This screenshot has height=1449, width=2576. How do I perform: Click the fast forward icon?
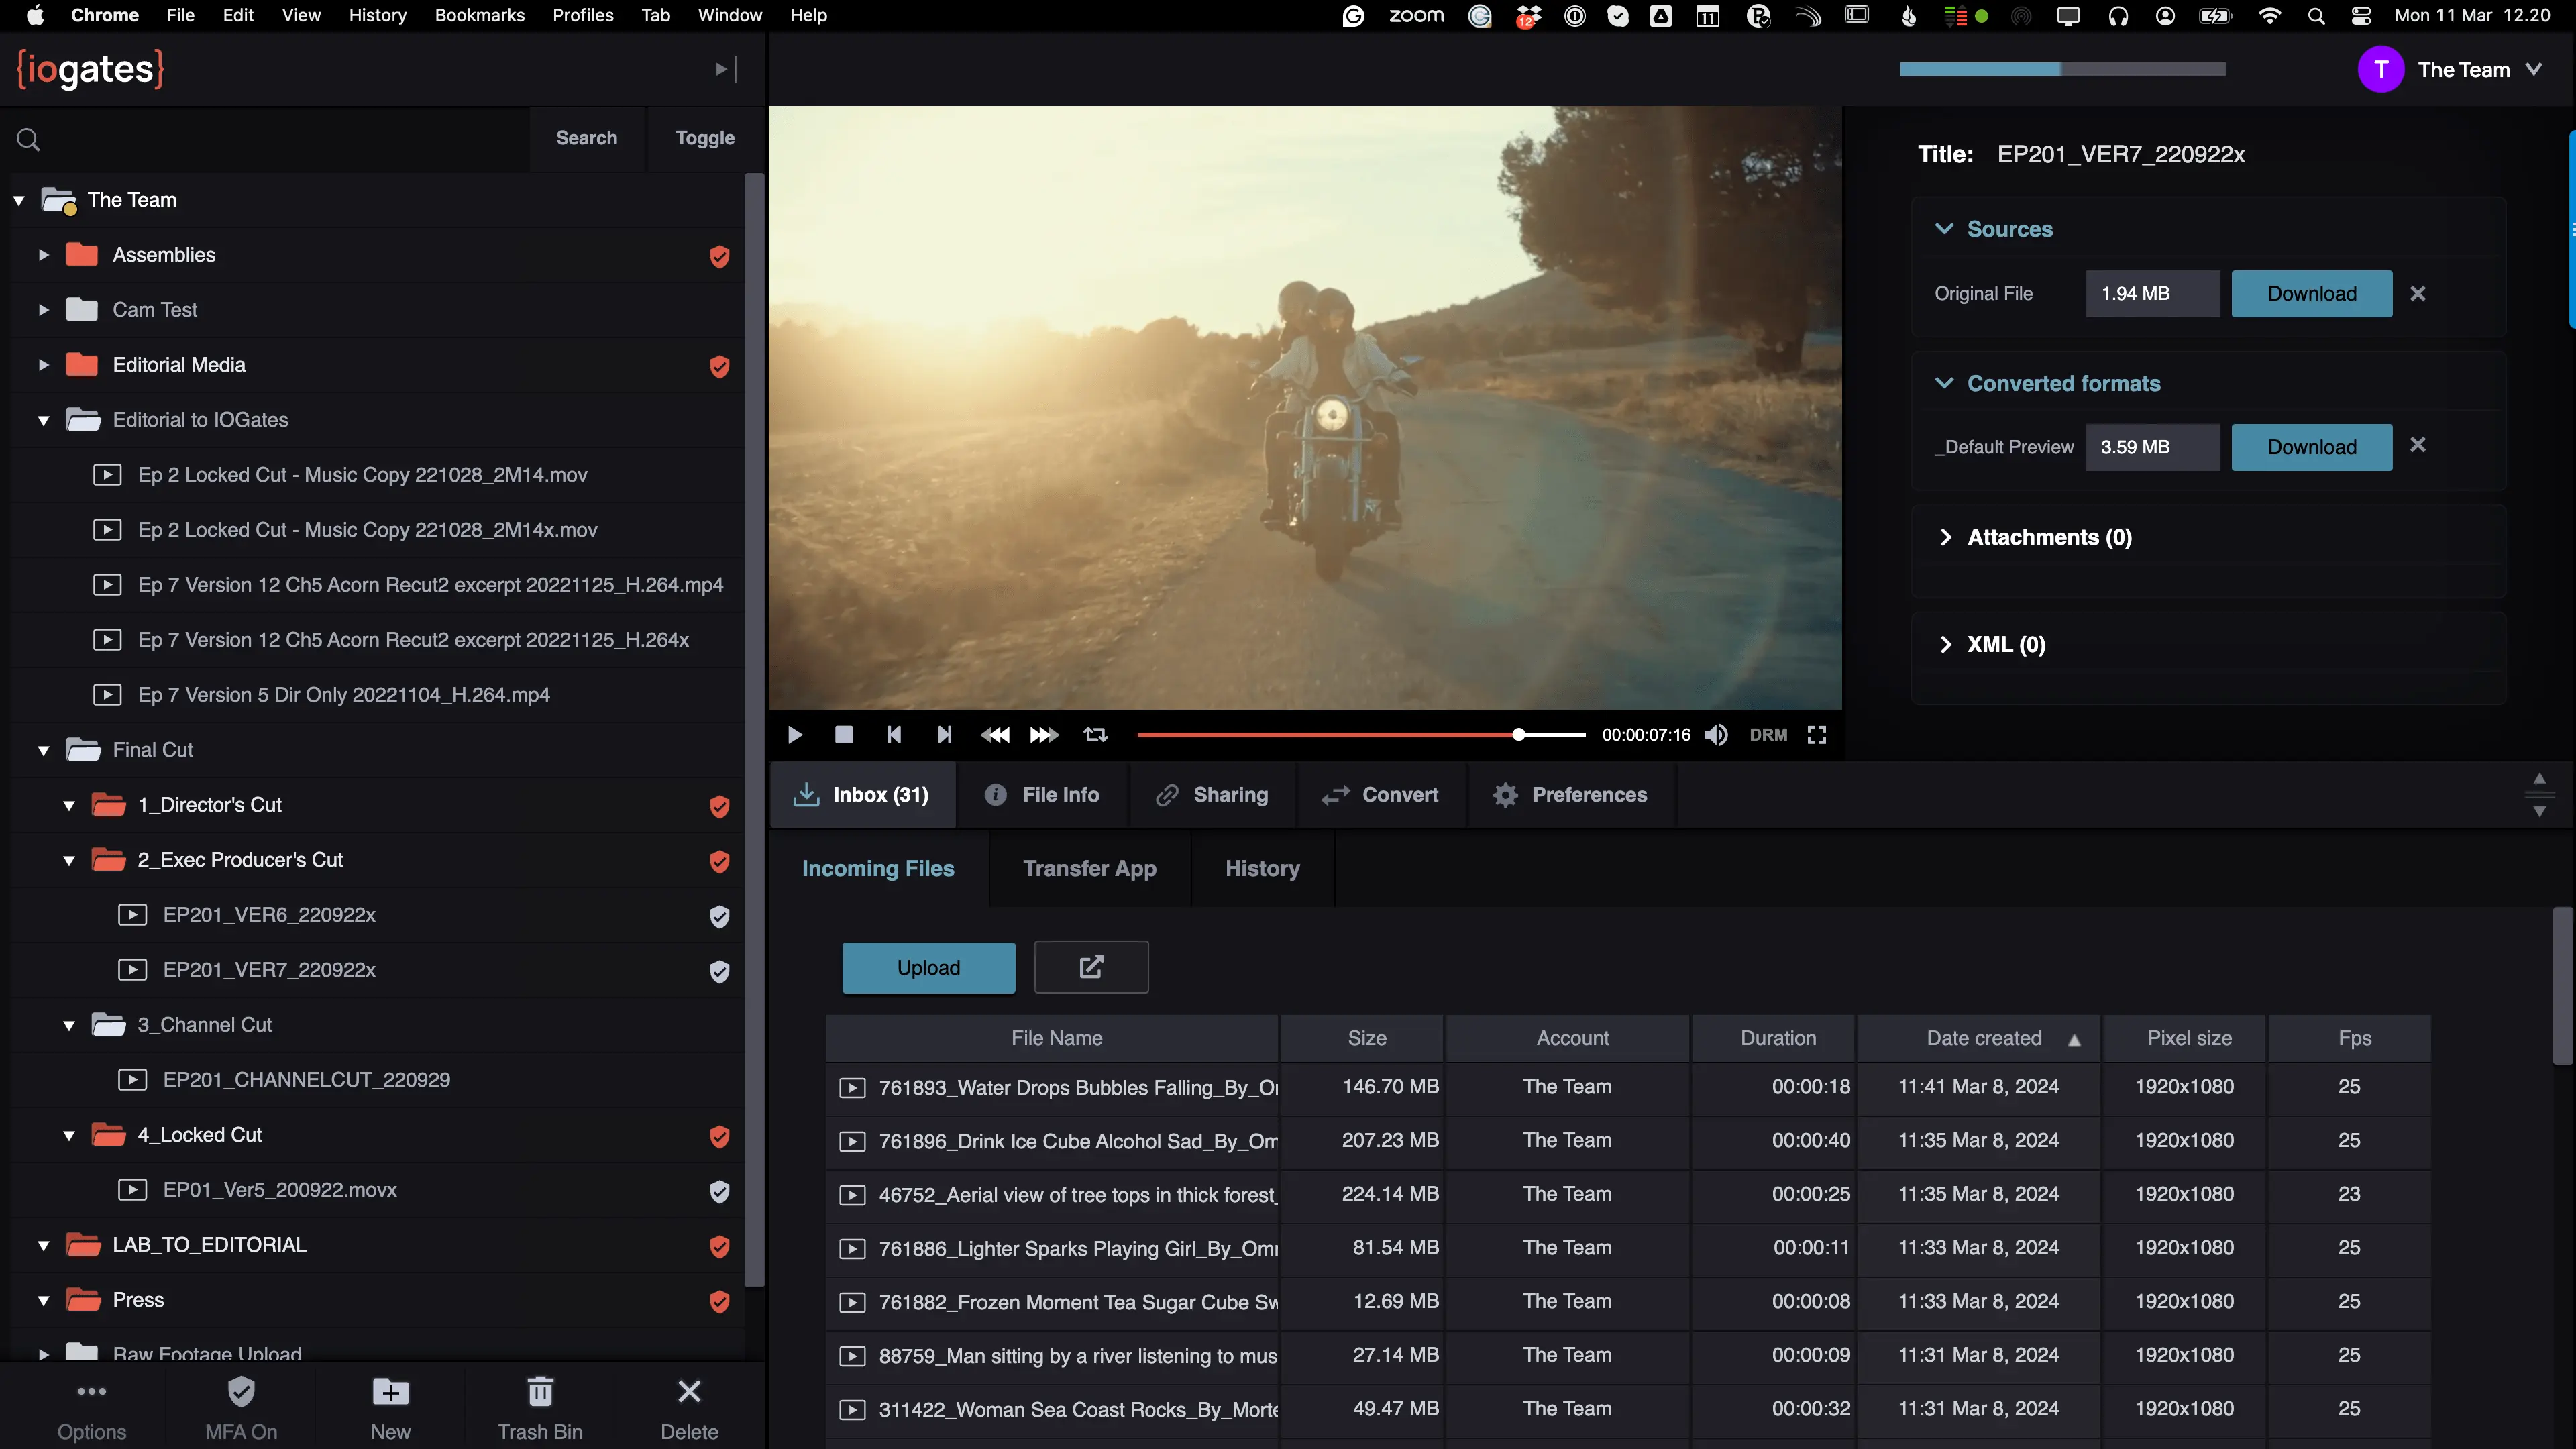point(1044,735)
